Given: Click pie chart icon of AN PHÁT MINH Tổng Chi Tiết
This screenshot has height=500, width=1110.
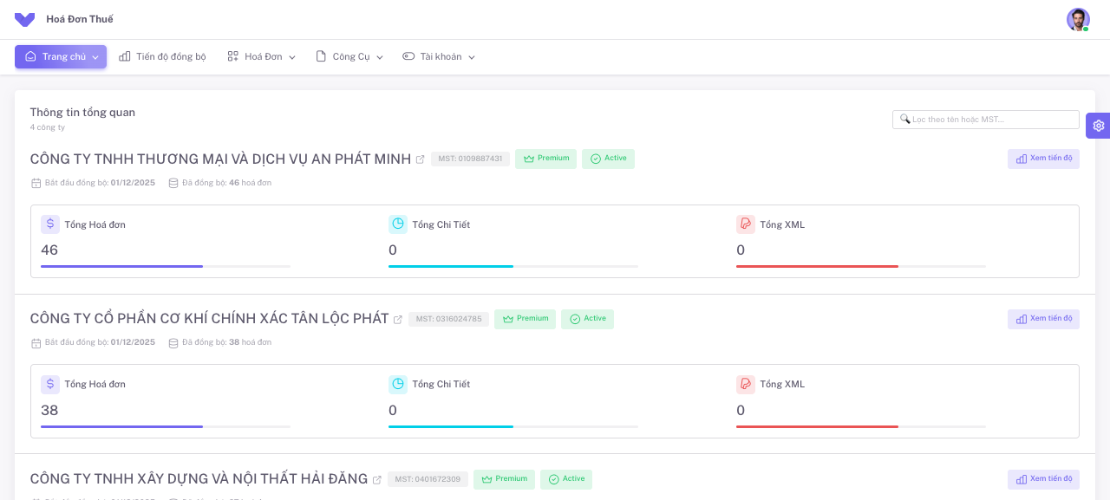Looking at the screenshot, I should (x=398, y=224).
